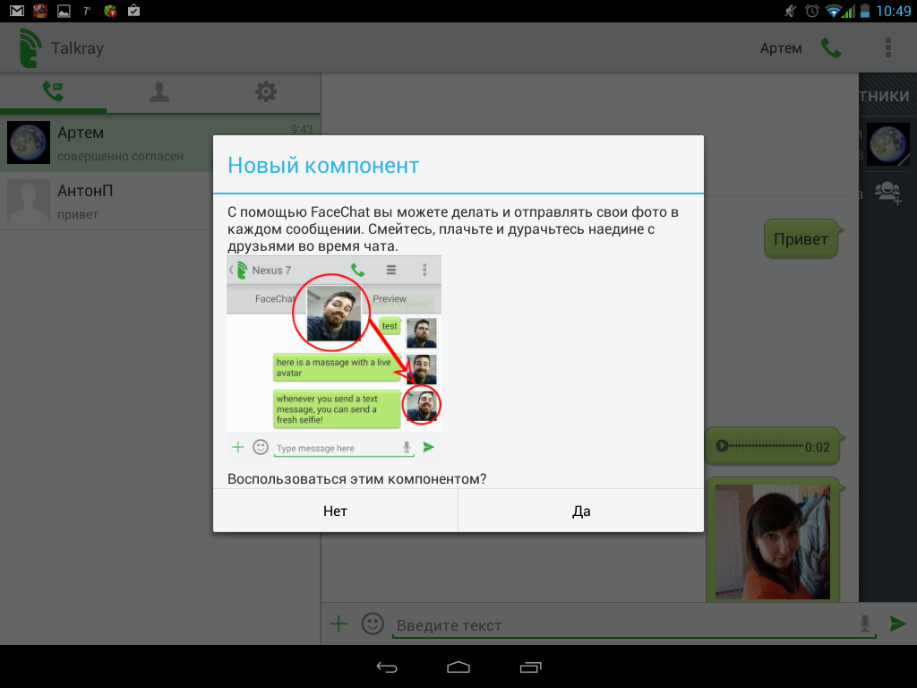Viewport: 917px width, 688px height.
Task: Open the chat with Артем
Action: [160, 142]
